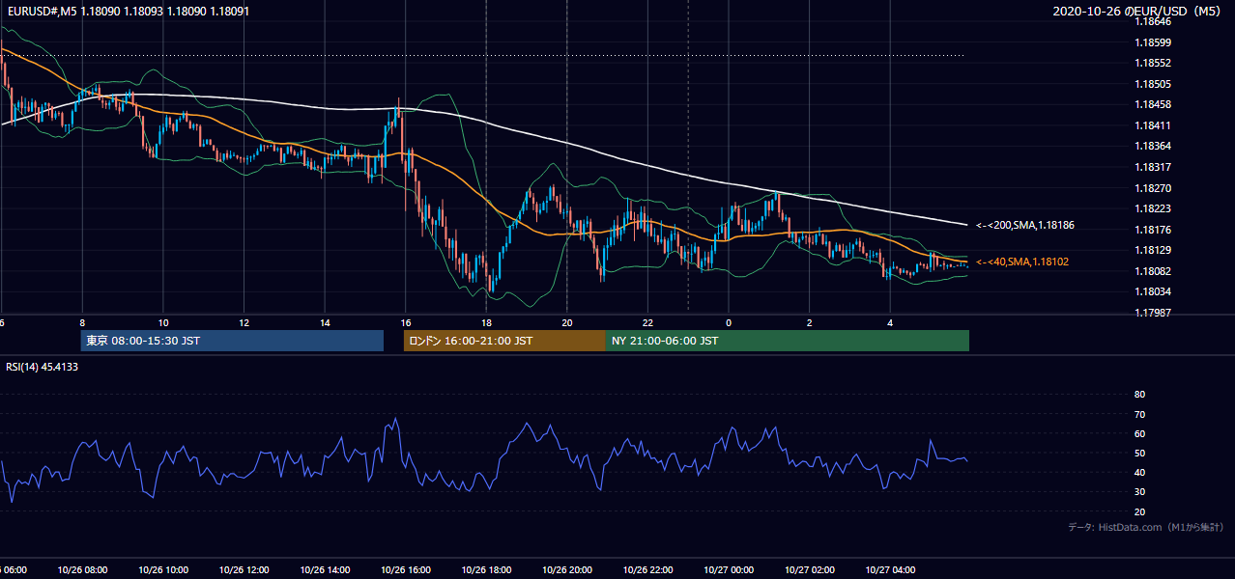This screenshot has width=1235, height=579.
Task: Click hour tick 2 on the chart axis
Action: 810,323
